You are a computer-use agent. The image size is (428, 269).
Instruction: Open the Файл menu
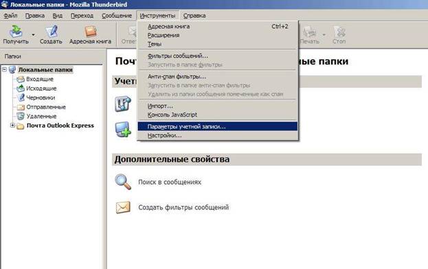click(10, 16)
